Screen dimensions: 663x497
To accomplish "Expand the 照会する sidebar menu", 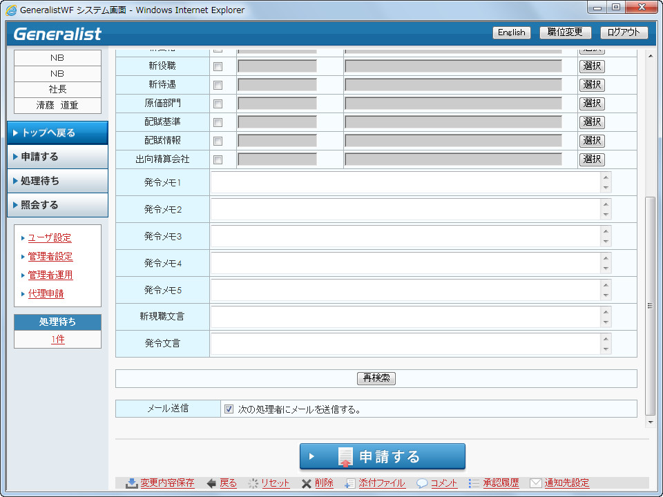I will point(57,205).
